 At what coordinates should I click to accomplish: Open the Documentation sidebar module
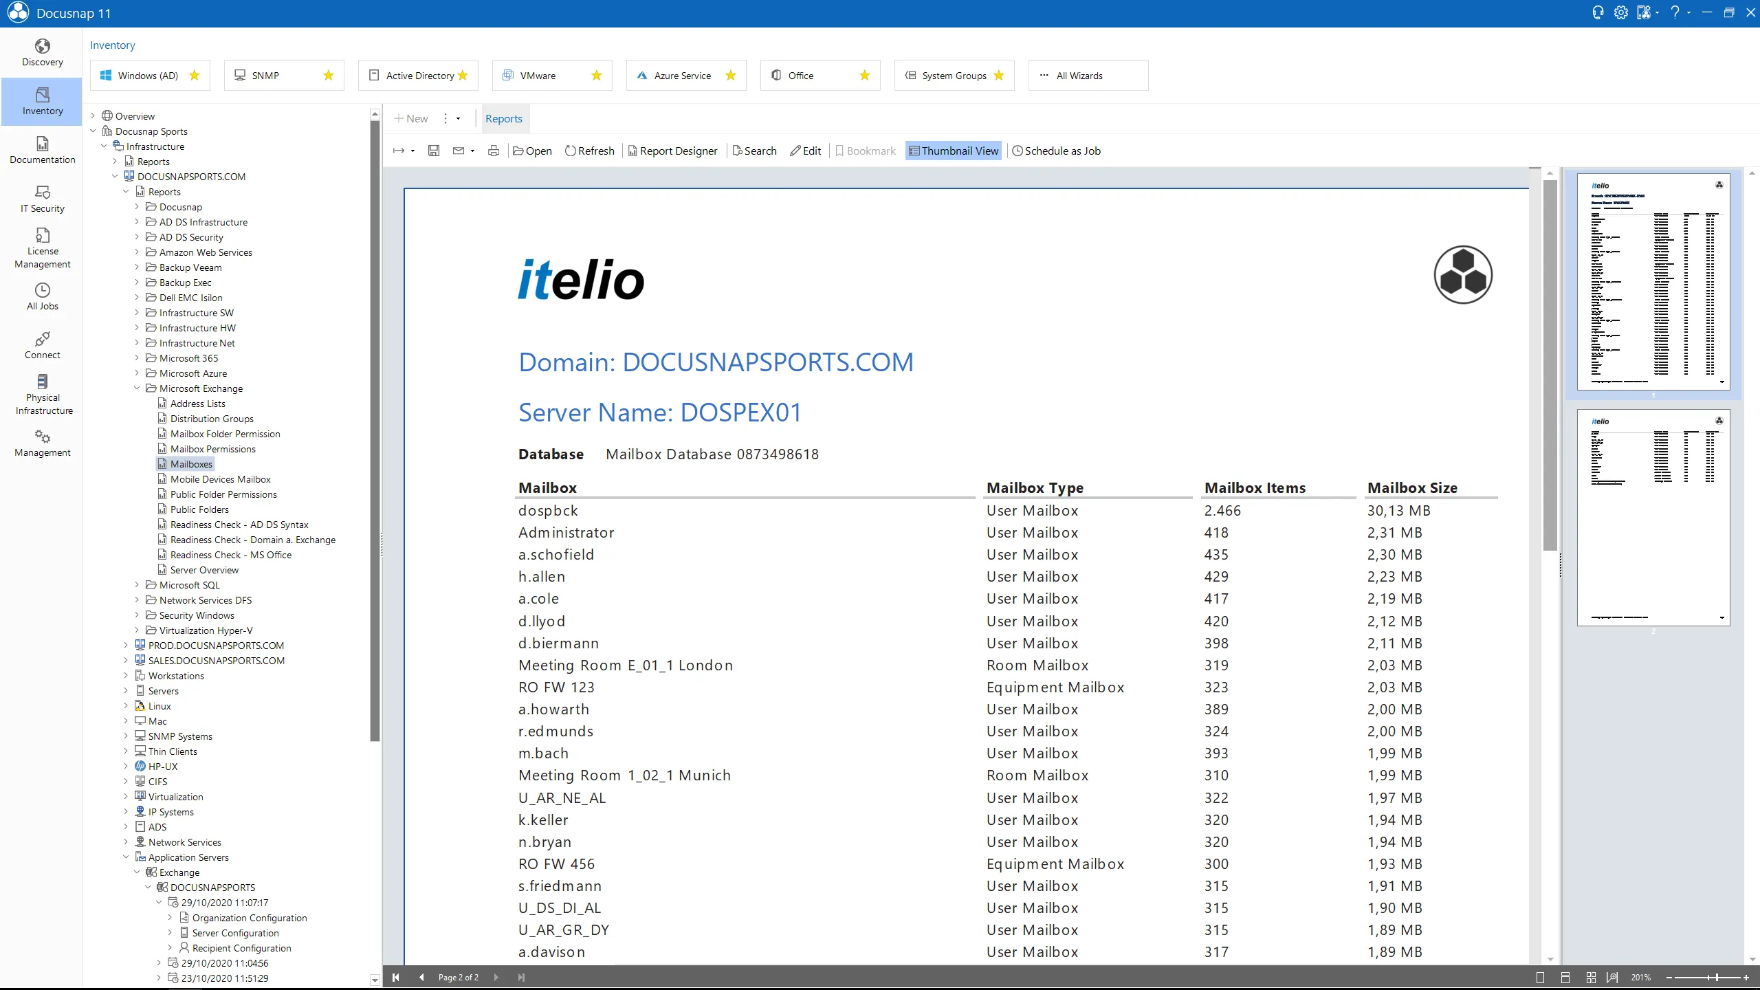pos(43,151)
